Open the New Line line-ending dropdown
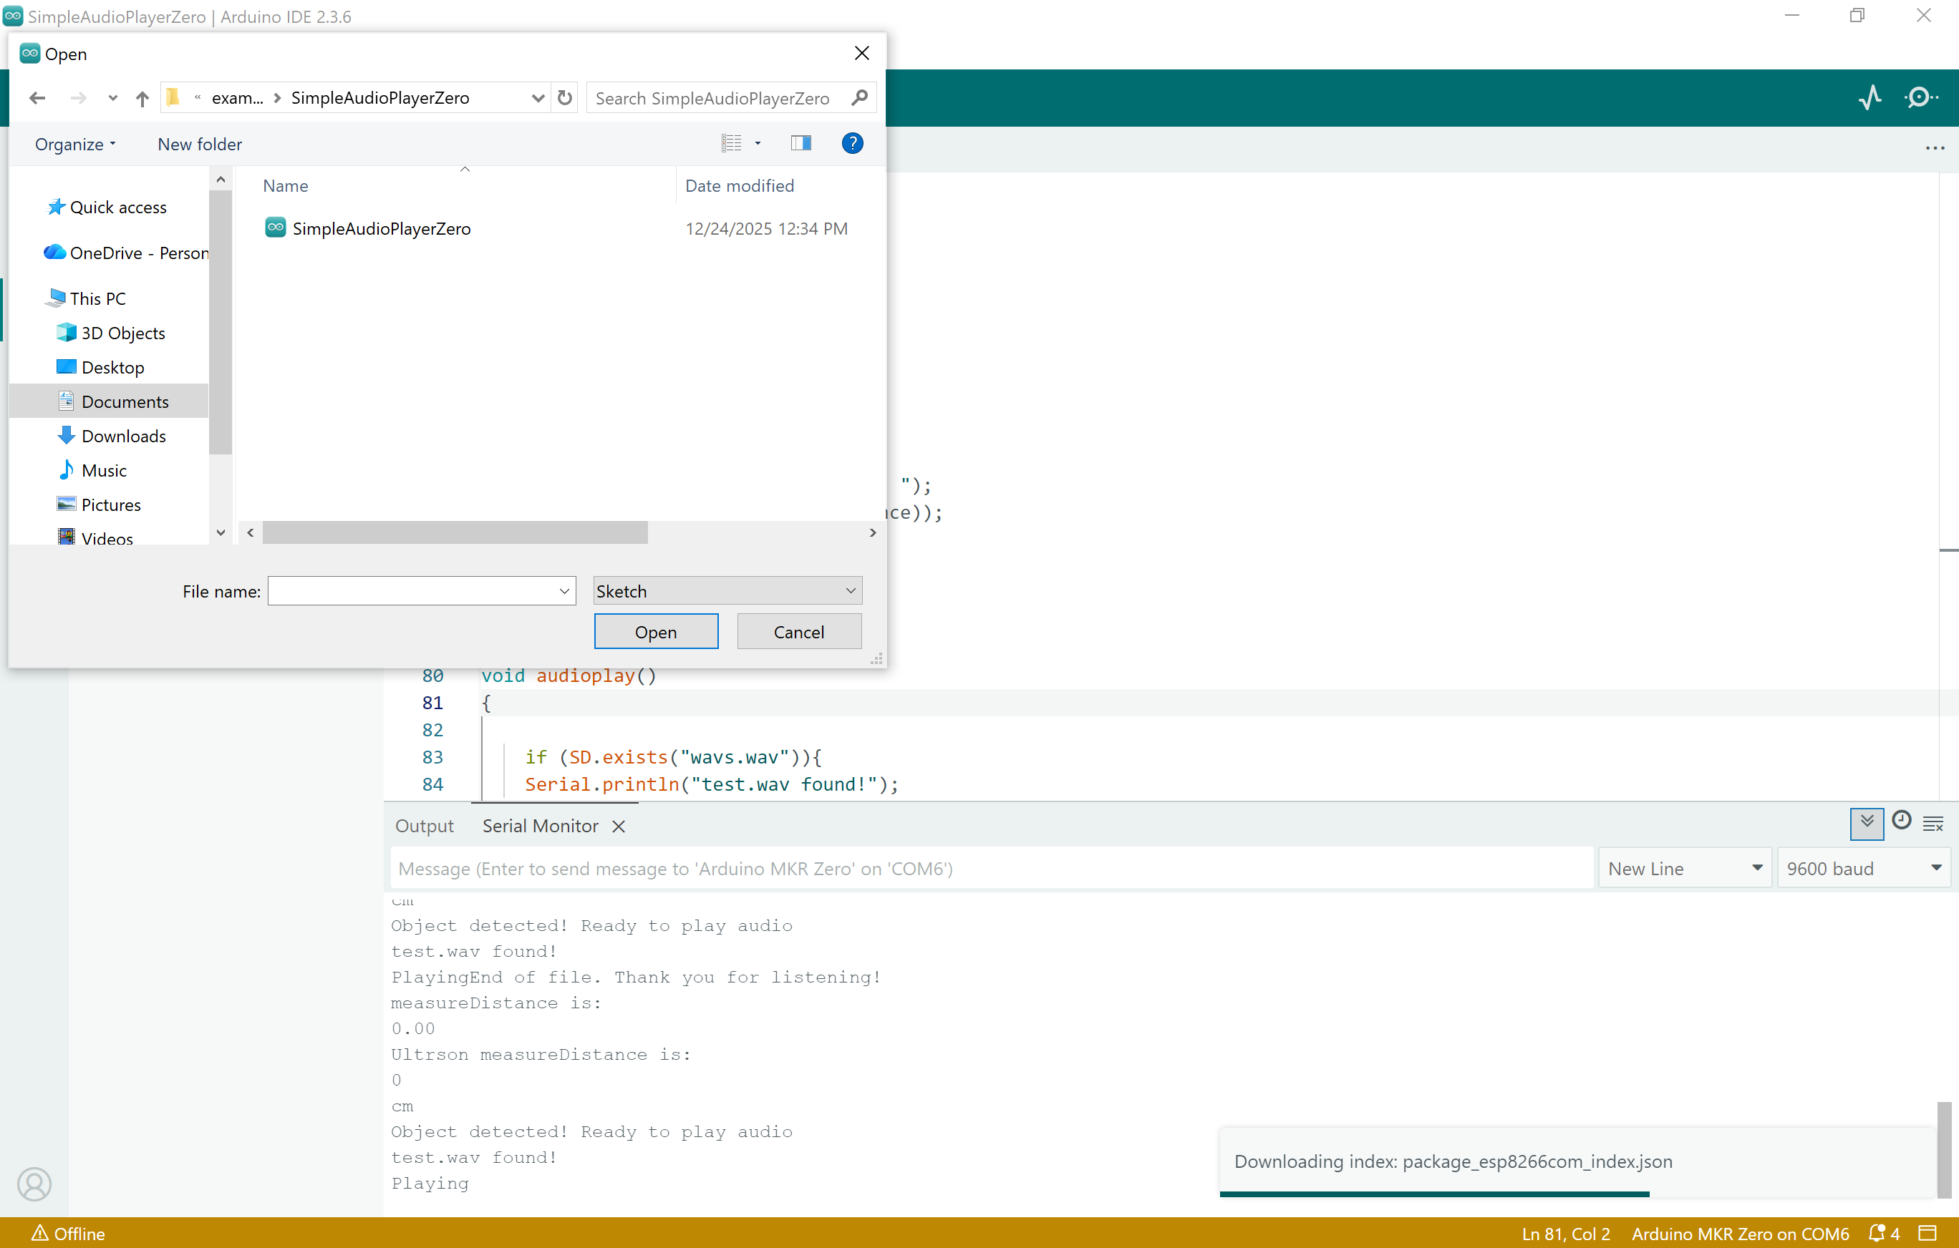 click(x=1684, y=867)
